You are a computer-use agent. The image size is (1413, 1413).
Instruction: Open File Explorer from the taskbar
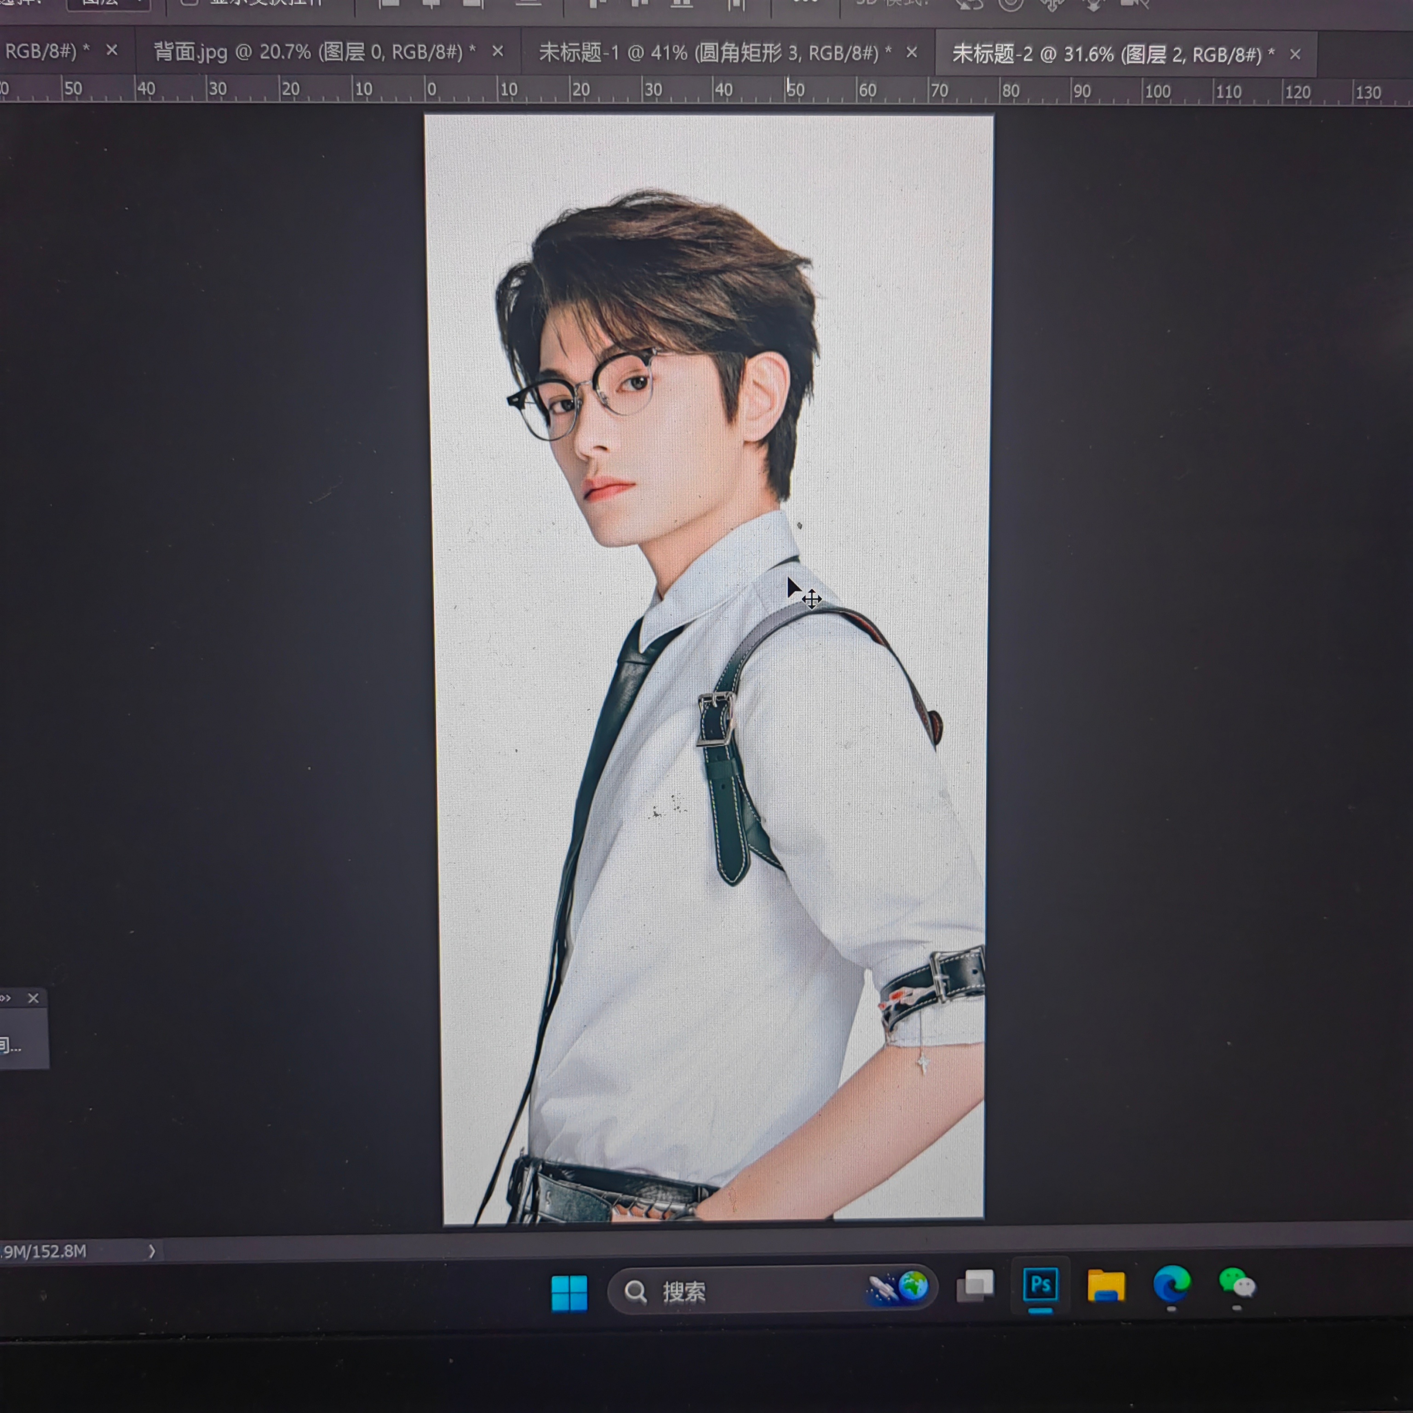coord(1105,1287)
